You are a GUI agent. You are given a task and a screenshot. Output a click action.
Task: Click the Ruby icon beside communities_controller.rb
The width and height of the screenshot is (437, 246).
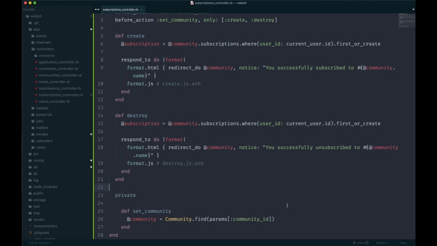coord(36,75)
